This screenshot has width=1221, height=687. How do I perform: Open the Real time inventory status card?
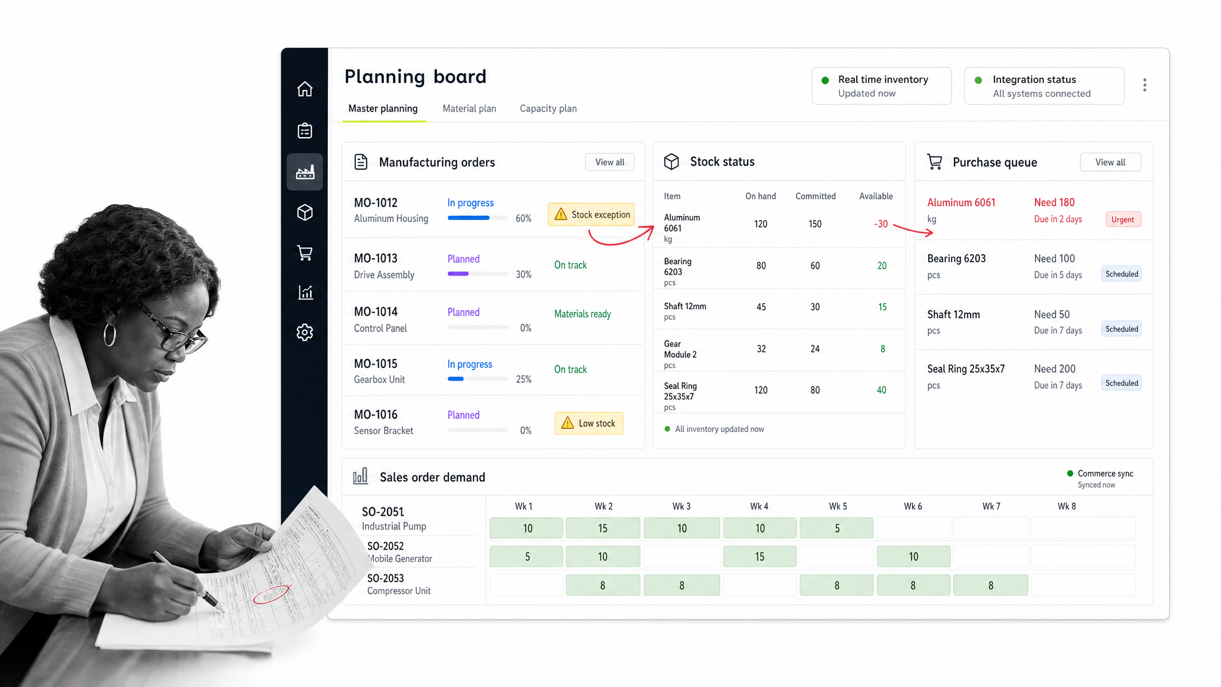tap(881, 86)
